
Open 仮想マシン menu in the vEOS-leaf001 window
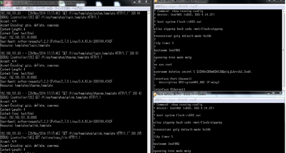161,6
